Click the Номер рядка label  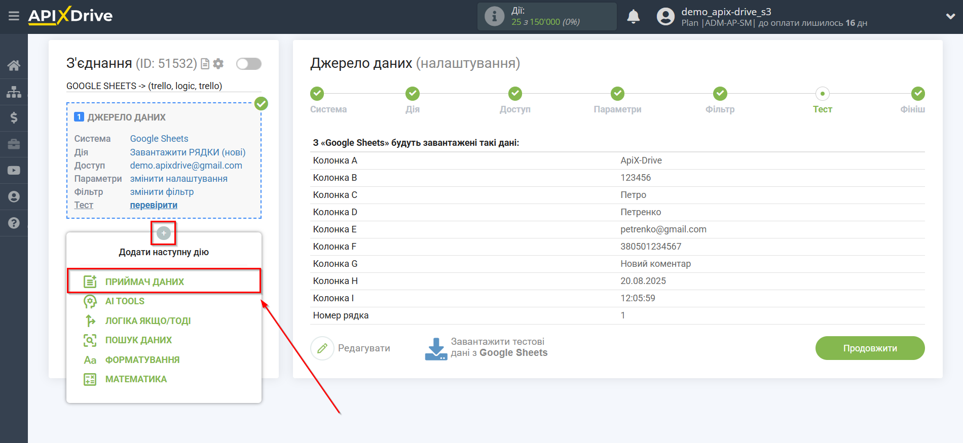tap(341, 315)
